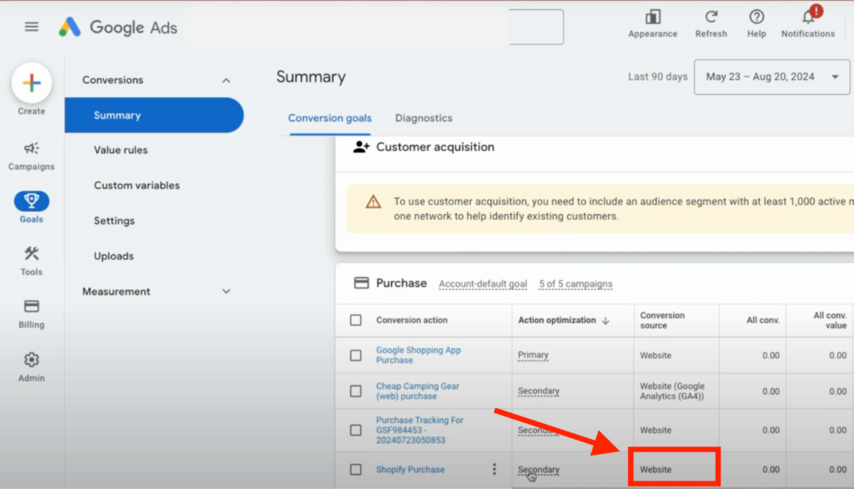Click Secondary status for Shopify Purchase
This screenshot has width=854, height=489.
pyautogui.click(x=538, y=469)
